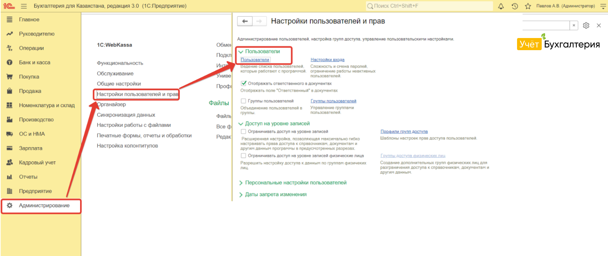The height and width of the screenshot is (256, 608).
Task: Open the Пользователи link
Action: (x=255, y=60)
